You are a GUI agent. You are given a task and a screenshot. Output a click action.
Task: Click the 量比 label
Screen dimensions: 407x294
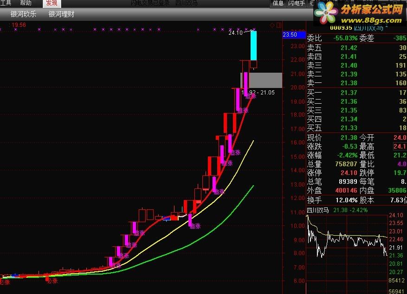pos(367,164)
